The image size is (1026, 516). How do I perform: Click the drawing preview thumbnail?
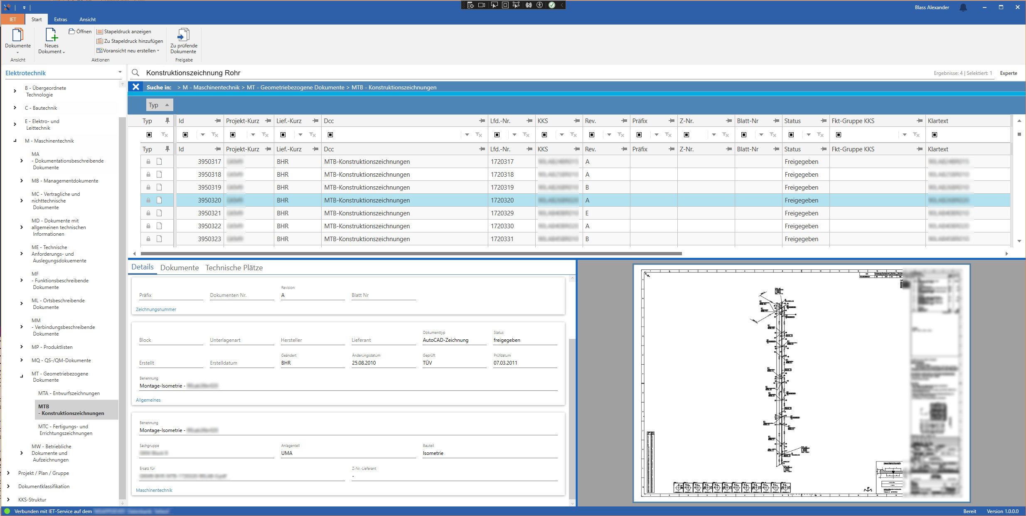[801, 383]
